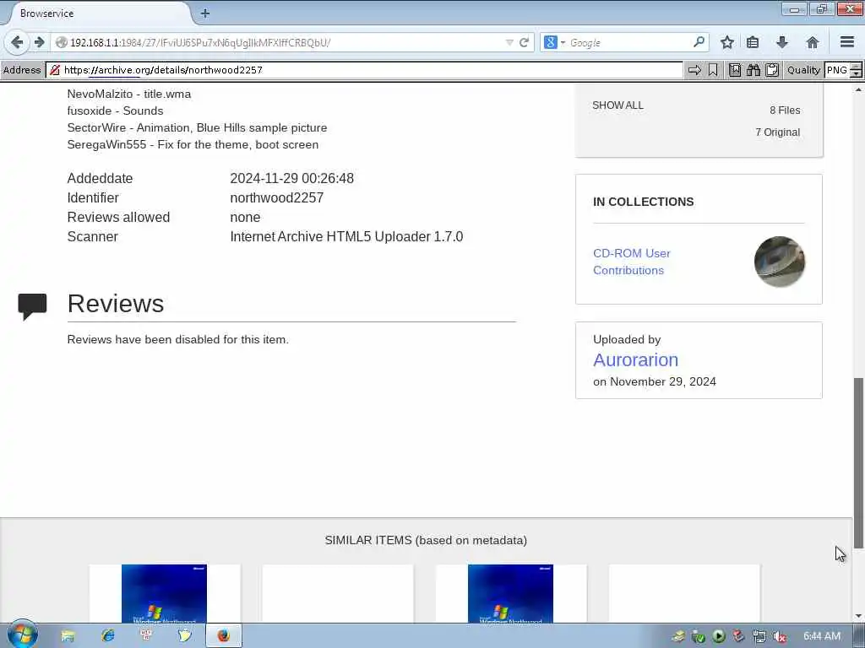Open the downloads arrow icon
The height and width of the screenshot is (648, 865).
[782, 42]
